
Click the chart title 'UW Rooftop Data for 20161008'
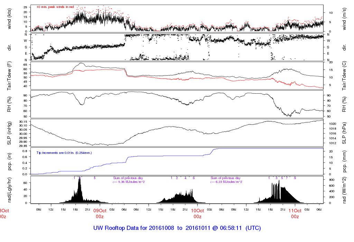(134, 228)
